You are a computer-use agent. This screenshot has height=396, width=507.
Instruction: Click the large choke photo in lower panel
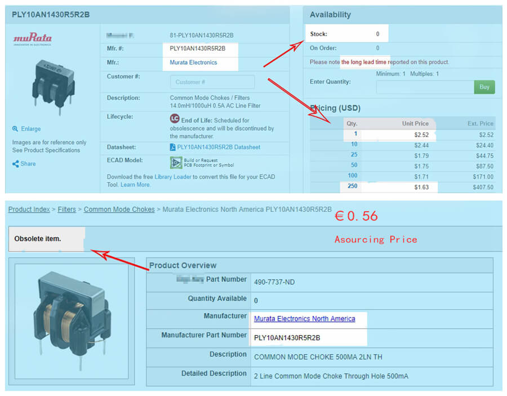point(72,321)
